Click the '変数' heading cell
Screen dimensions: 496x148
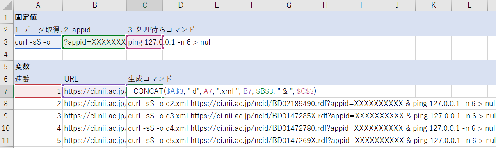point(38,67)
